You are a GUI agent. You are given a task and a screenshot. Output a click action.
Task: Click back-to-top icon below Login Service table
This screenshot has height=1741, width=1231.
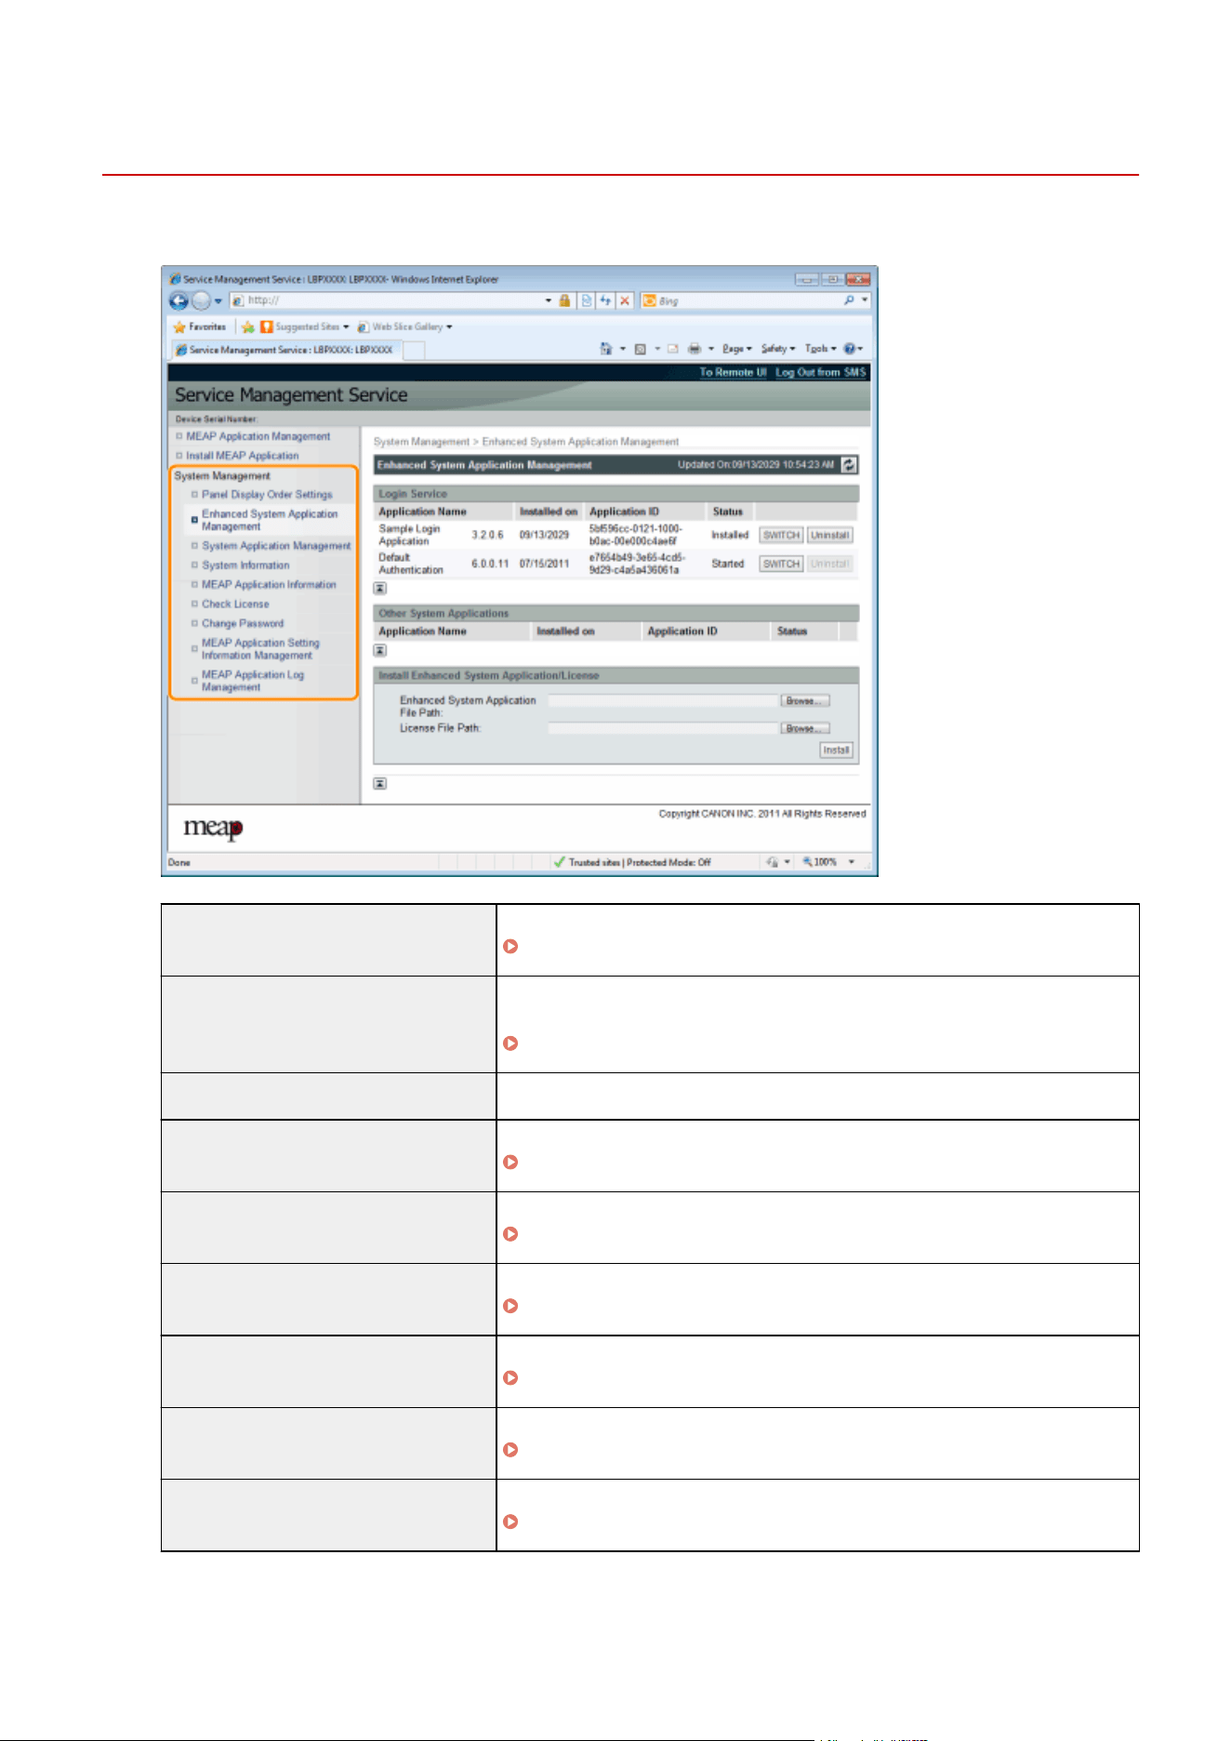pyautogui.click(x=379, y=588)
